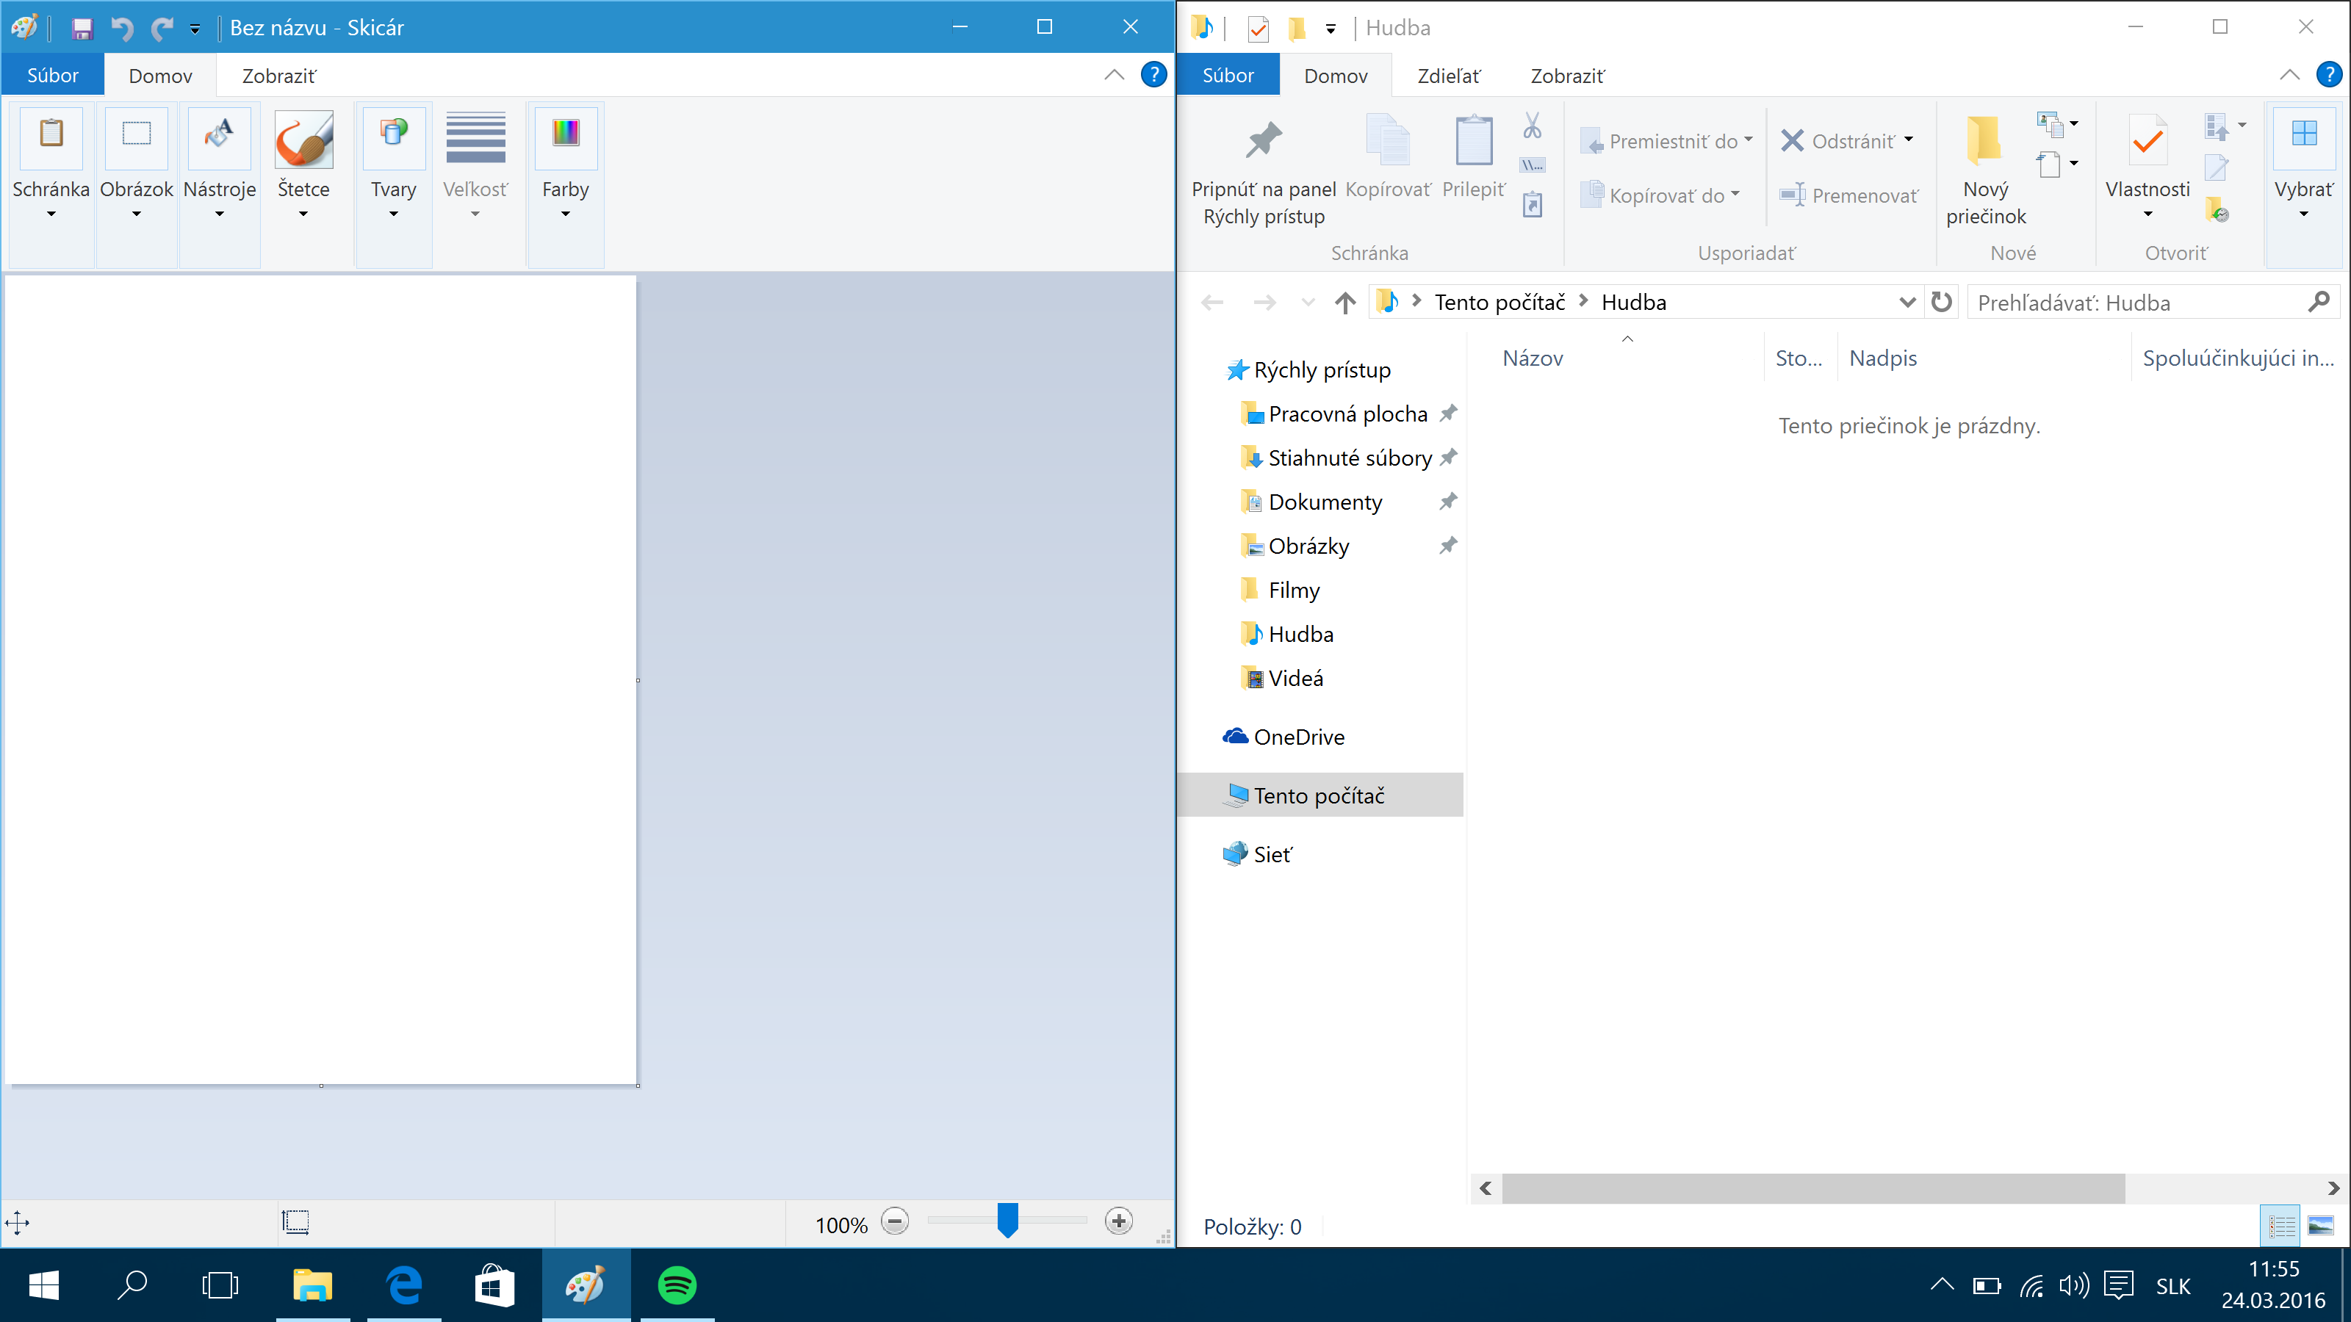2351x1322 pixels.
Task: Customize Skicár quick access toolbar dropdown
Action: click(x=195, y=29)
